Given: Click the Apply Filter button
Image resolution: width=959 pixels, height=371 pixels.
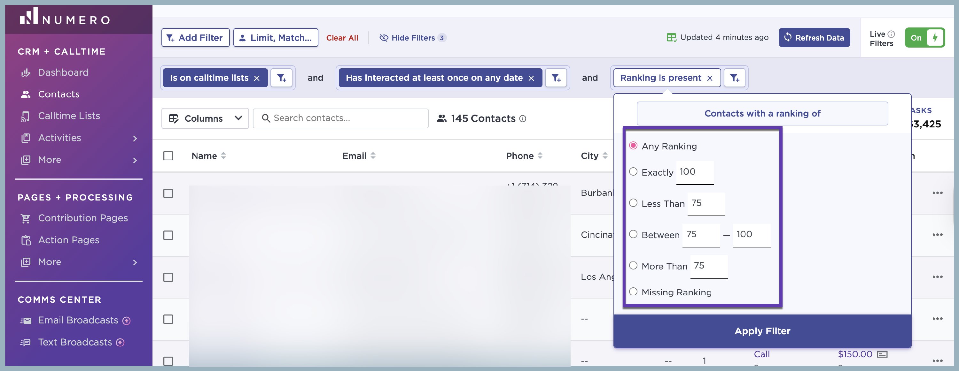Looking at the screenshot, I should pyautogui.click(x=762, y=331).
